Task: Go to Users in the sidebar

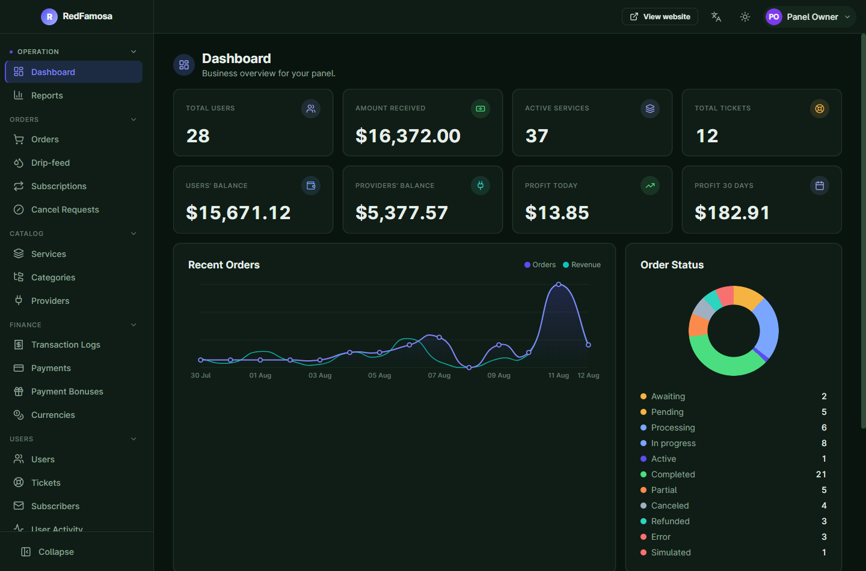Action: click(73, 459)
